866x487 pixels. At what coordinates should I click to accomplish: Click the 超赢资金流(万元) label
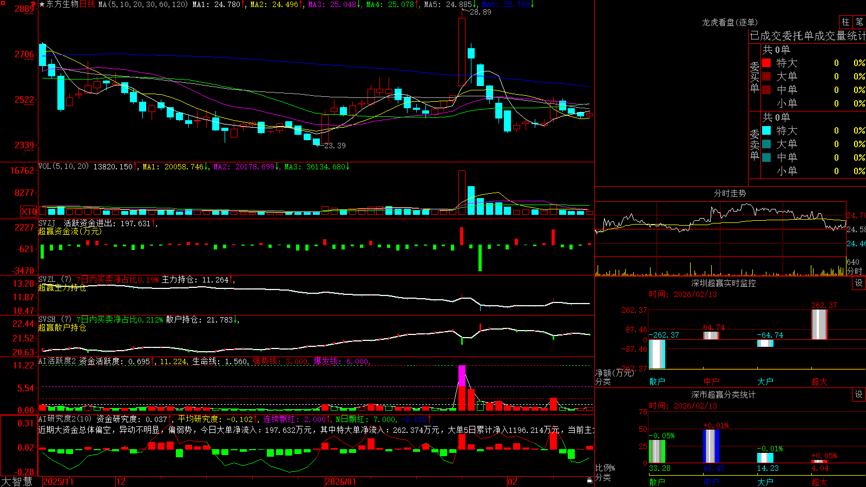pyautogui.click(x=70, y=231)
